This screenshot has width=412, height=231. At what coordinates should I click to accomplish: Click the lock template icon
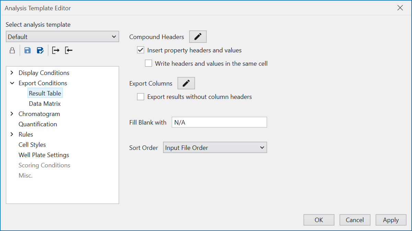(x=12, y=51)
